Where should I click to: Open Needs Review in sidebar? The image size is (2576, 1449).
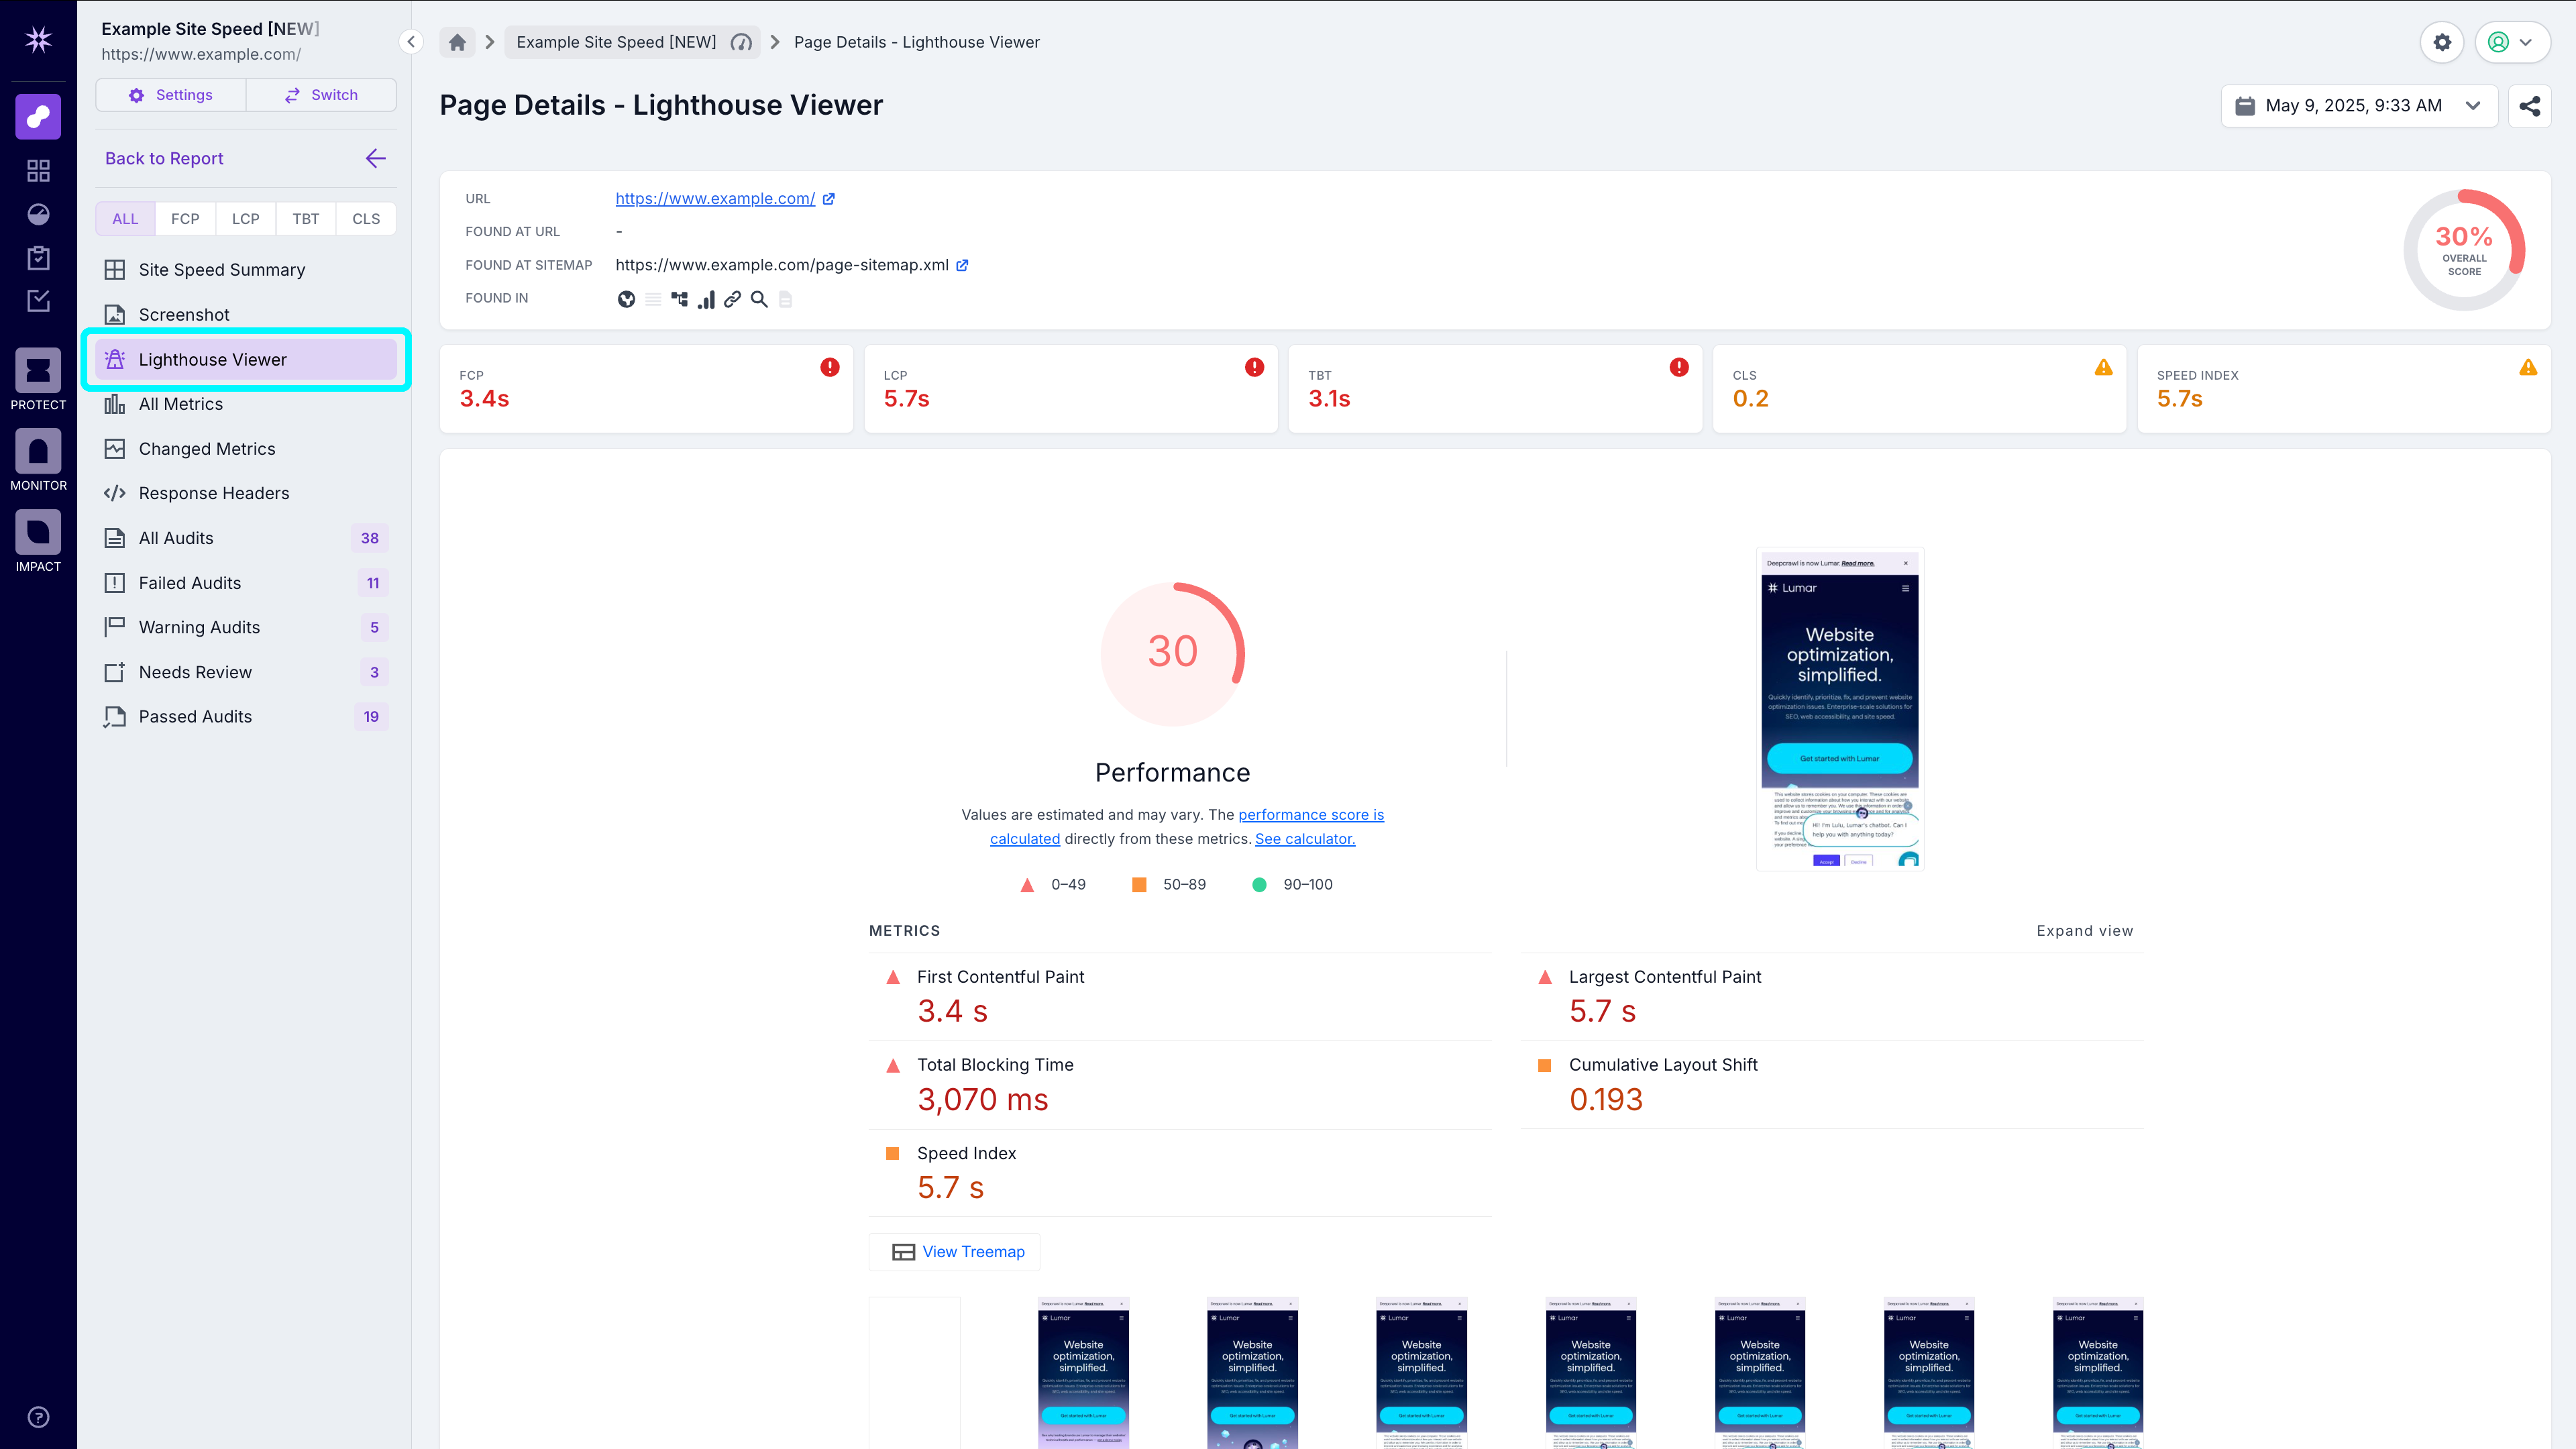(246, 672)
